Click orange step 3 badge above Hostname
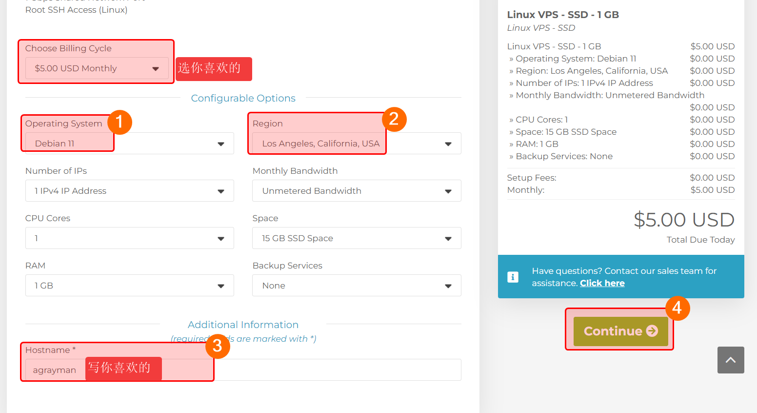 pos(218,346)
